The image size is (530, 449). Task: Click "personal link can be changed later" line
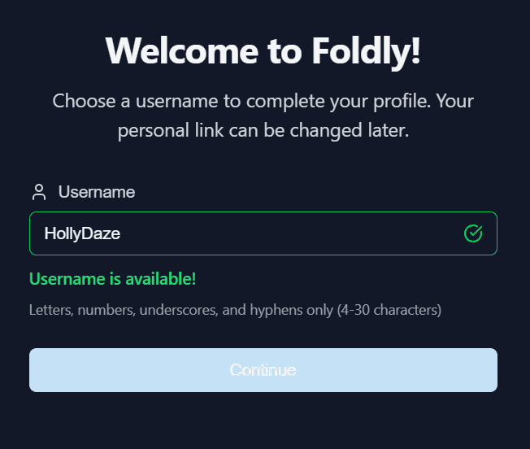point(263,130)
